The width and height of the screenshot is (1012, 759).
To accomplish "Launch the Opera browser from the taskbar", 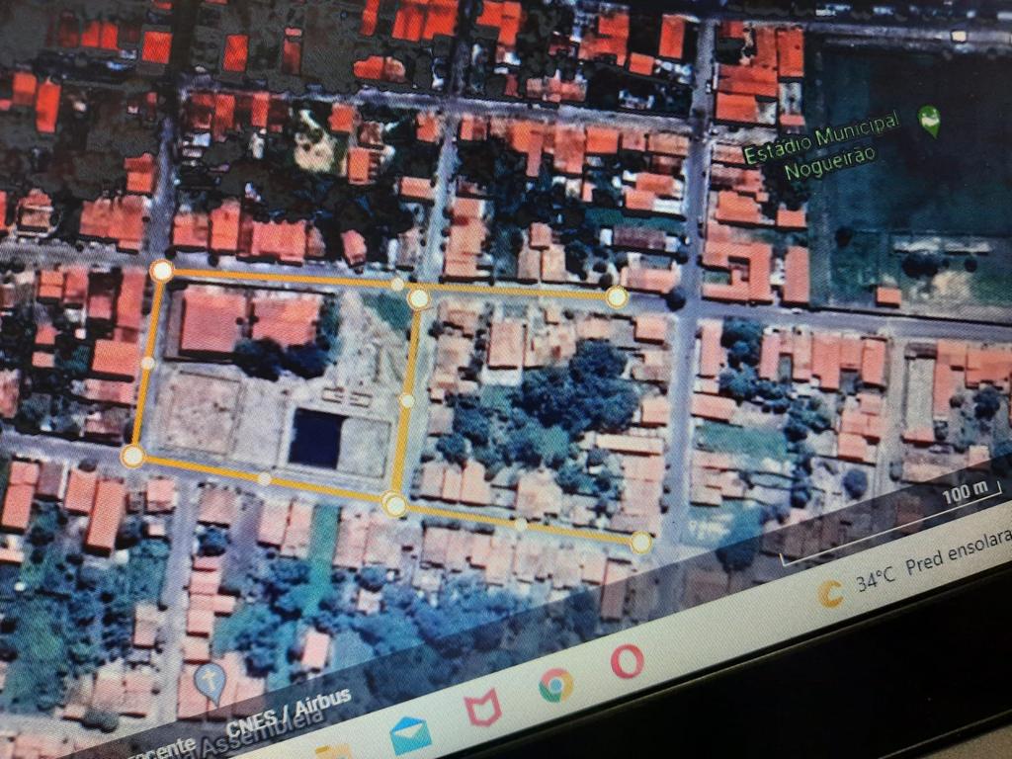I will (x=626, y=663).
